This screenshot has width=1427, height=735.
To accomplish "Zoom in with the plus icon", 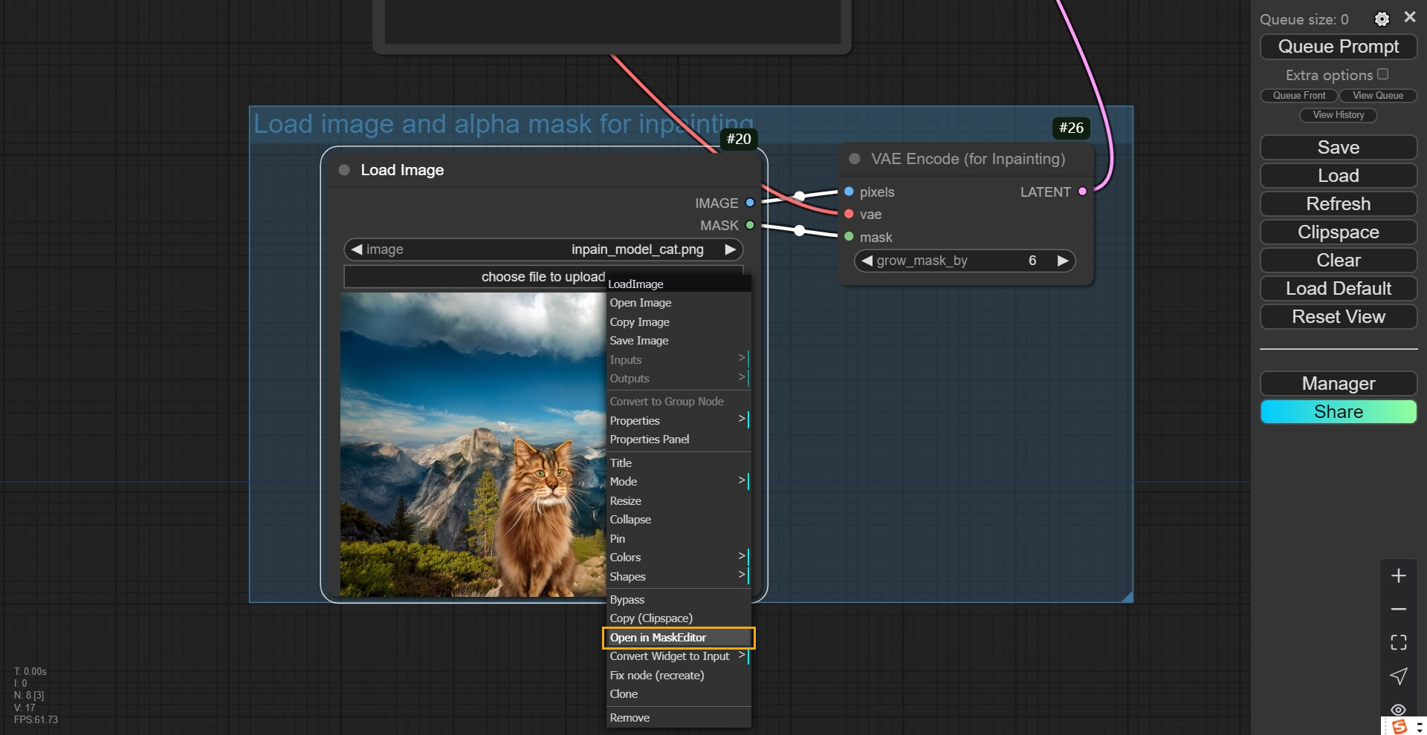I will (x=1398, y=576).
